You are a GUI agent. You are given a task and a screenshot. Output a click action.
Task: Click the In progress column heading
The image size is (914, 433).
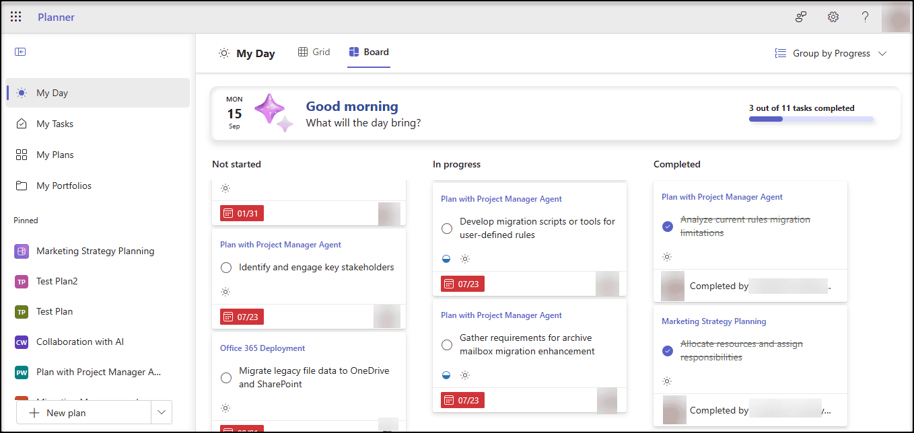click(x=457, y=164)
